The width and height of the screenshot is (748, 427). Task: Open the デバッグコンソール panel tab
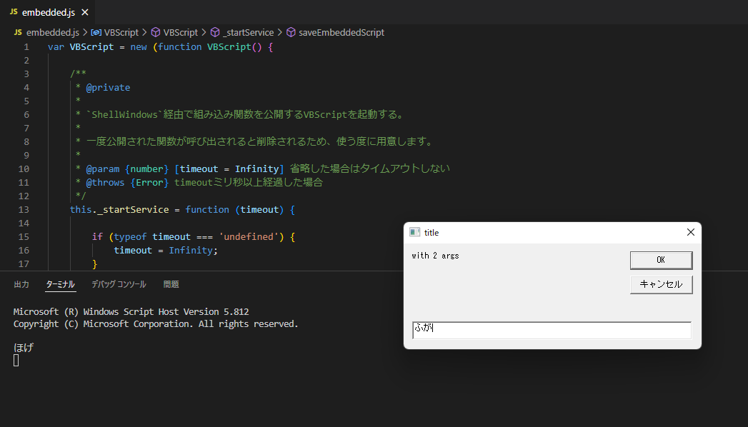pyautogui.click(x=119, y=283)
